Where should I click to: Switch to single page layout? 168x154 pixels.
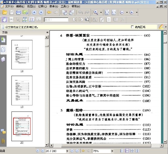(x=122, y=151)
